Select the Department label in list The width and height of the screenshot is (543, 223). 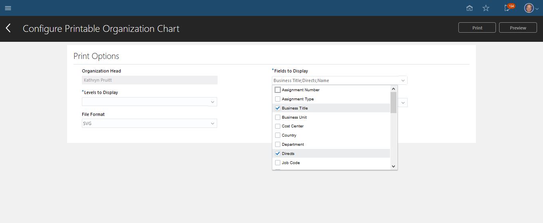click(x=293, y=145)
